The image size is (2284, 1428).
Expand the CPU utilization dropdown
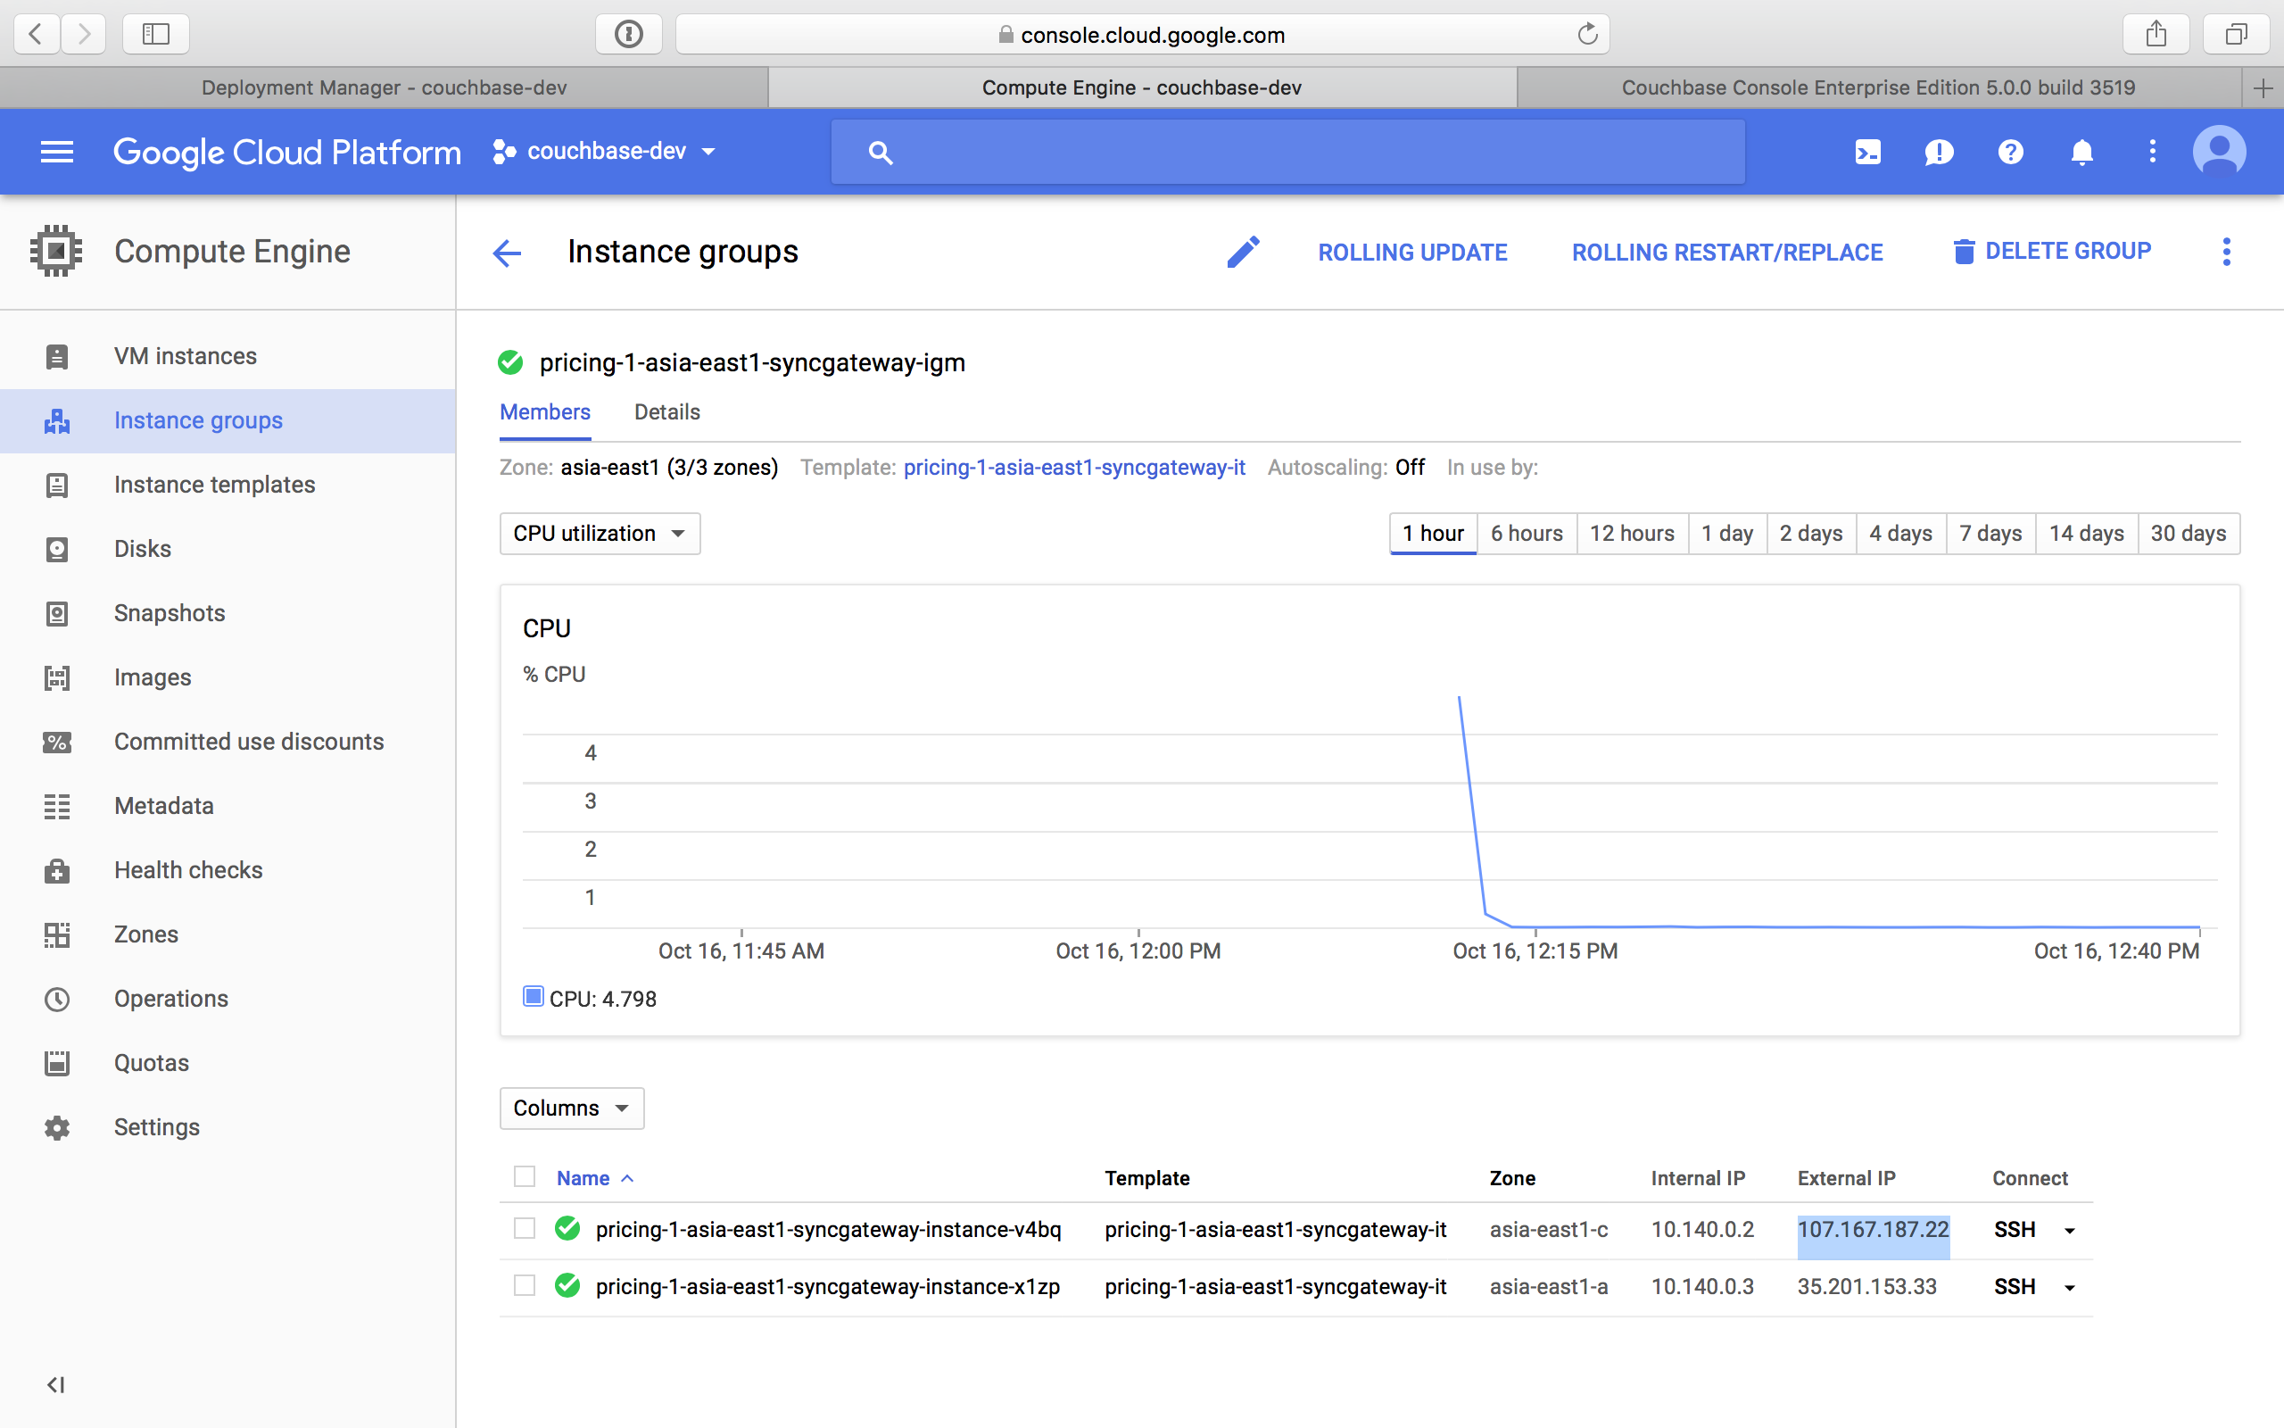pyautogui.click(x=597, y=533)
